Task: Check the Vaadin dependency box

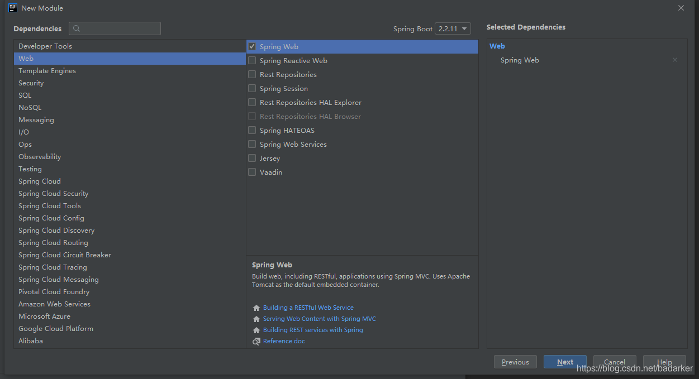Action: pos(252,172)
